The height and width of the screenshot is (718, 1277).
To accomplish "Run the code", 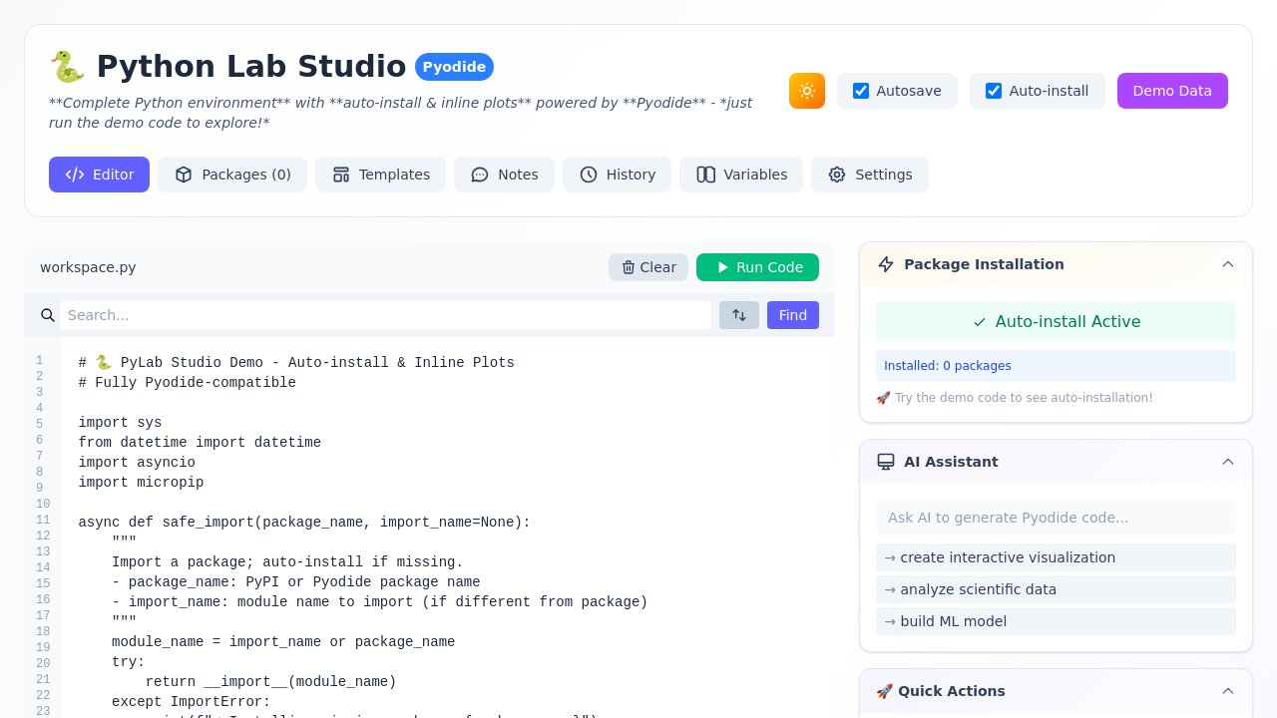I will click(x=757, y=267).
